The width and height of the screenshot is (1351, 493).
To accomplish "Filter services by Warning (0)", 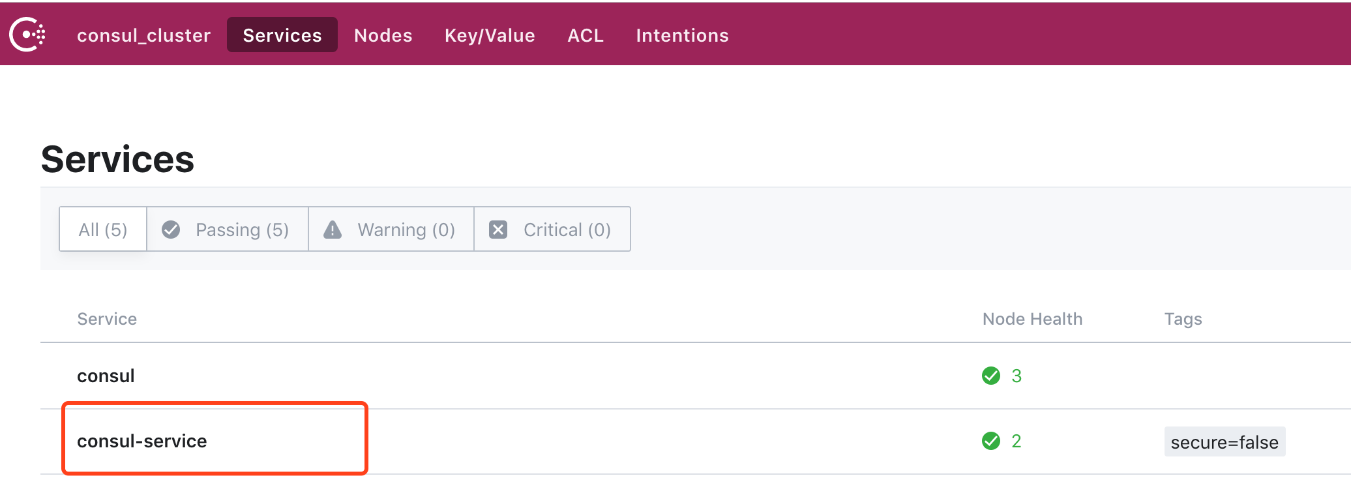I will 406,230.
